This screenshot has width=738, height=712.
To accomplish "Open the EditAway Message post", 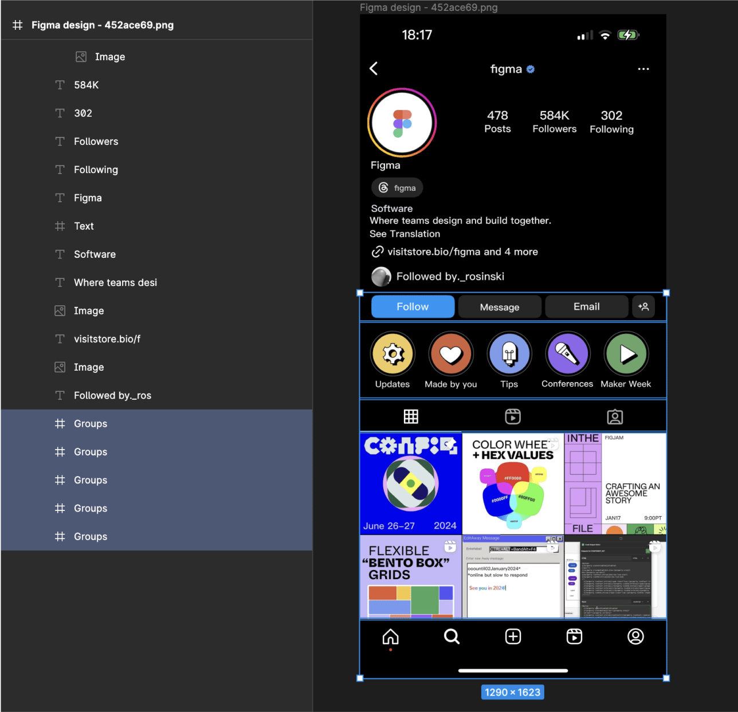I will click(513, 577).
